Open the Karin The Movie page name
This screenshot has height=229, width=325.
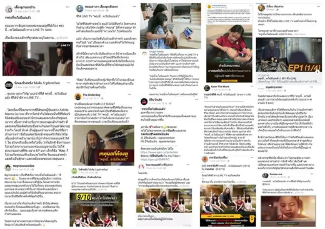220,86
